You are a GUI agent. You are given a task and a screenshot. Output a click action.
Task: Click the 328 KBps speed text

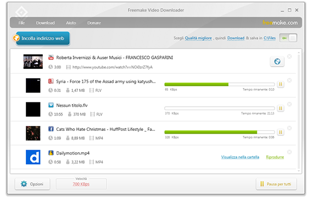(172, 137)
